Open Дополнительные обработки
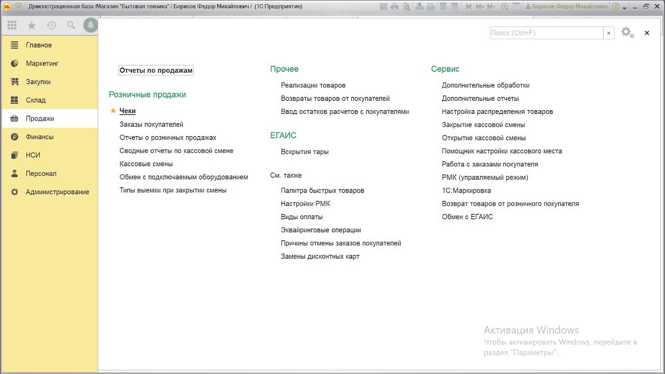Image resolution: width=665 pixels, height=374 pixels. click(x=486, y=85)
